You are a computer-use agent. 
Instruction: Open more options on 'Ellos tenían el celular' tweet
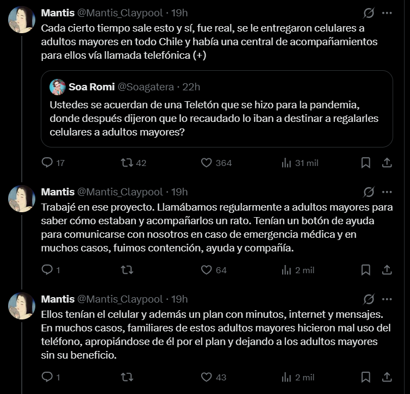click(387, 299)
